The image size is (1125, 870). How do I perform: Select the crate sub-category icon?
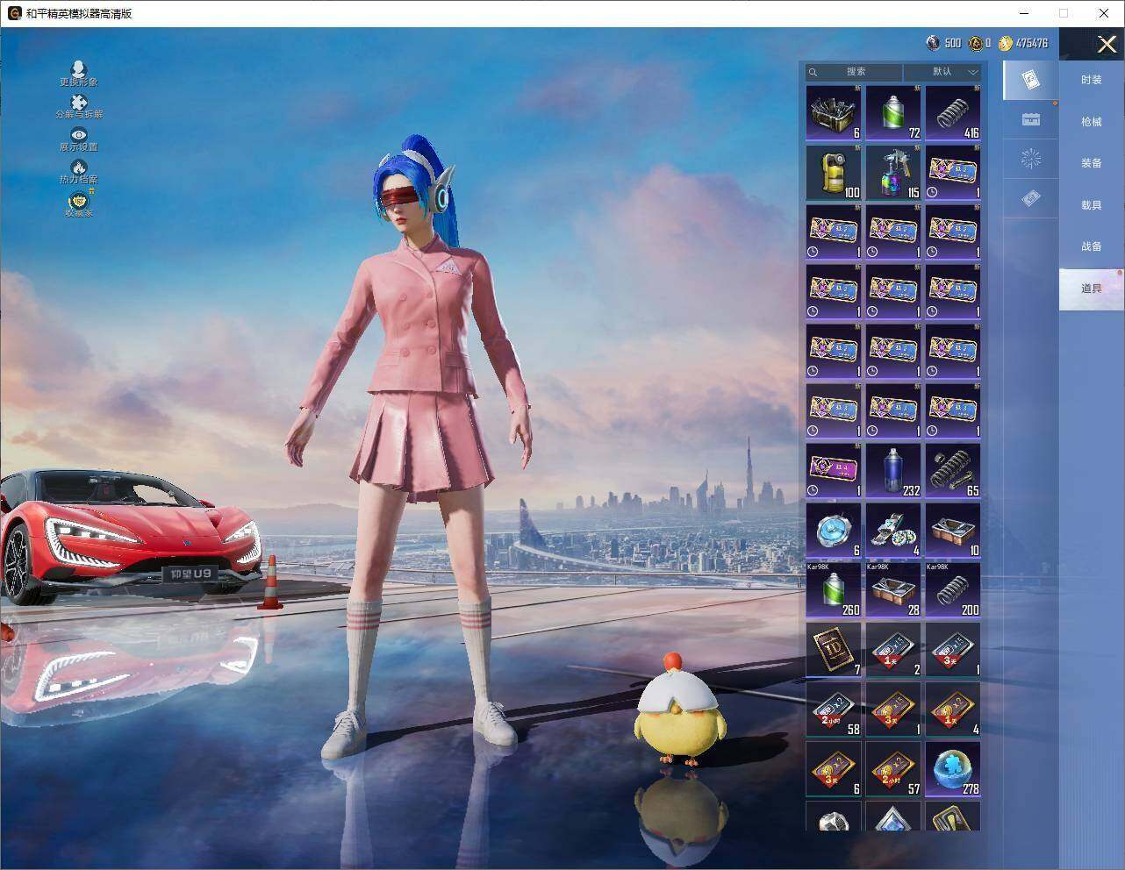tap(1031, 119)
